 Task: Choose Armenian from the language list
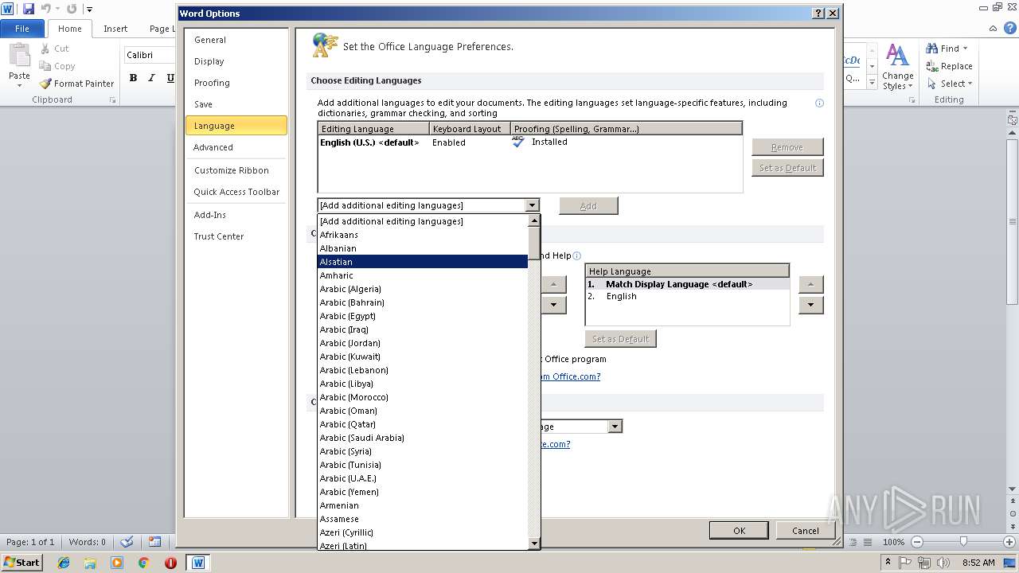(x=423, y=505)
